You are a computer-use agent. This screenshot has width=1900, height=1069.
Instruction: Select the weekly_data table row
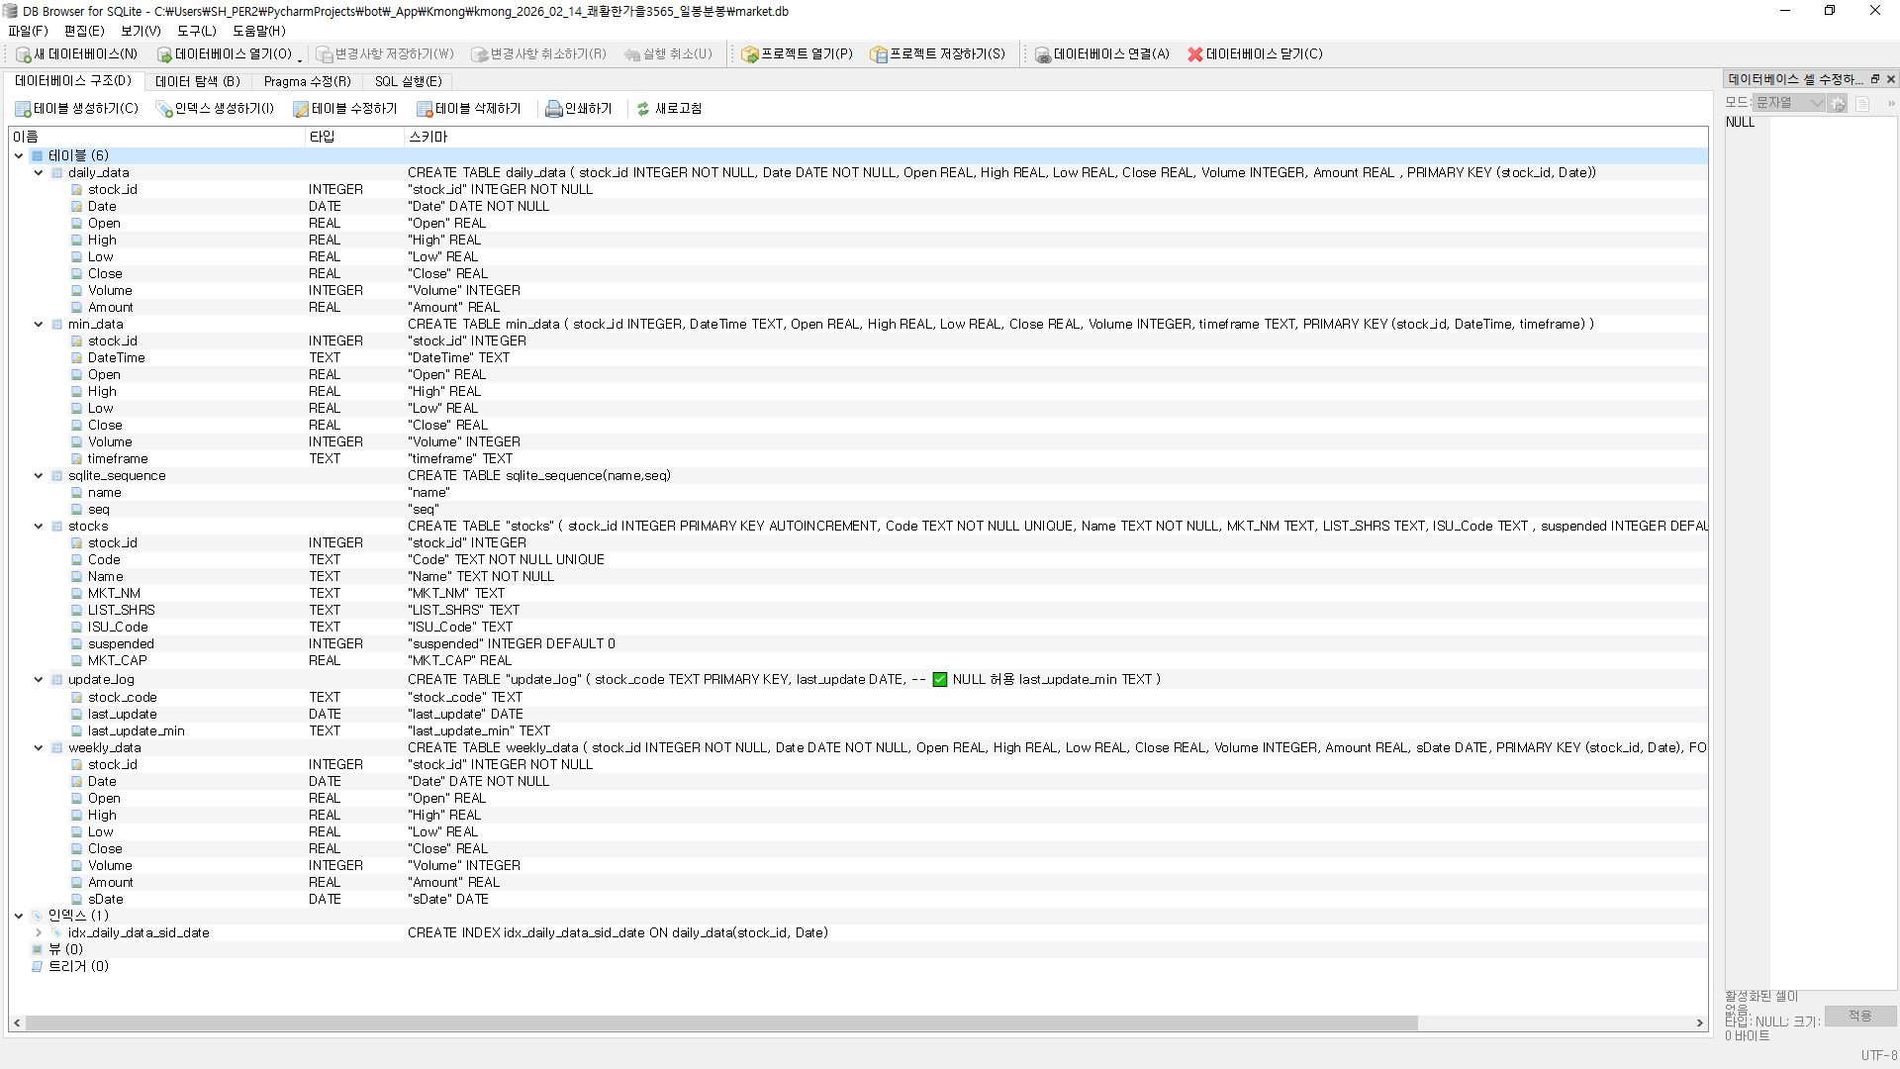coord(105,748)
